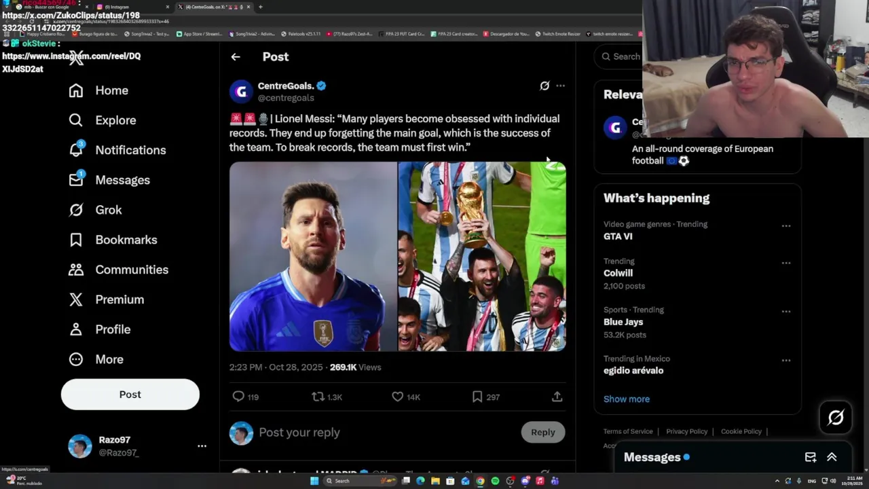Open Messi World Cup trophy photo
Image resolution: width=869 pixels, height=489 pixels.
tap(482, 257)
